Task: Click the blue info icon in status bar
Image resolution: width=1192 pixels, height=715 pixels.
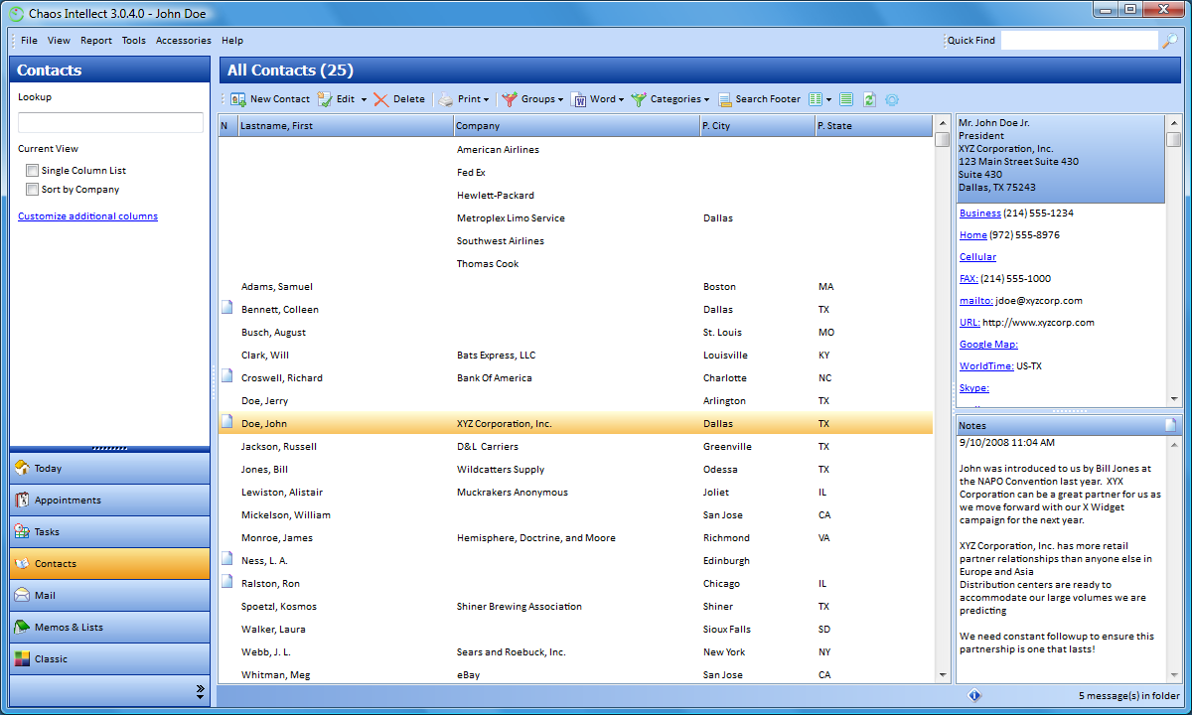Action: coord(974,696)
